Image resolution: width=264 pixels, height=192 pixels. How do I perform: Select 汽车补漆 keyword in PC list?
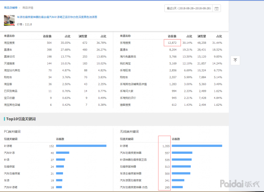9,153
